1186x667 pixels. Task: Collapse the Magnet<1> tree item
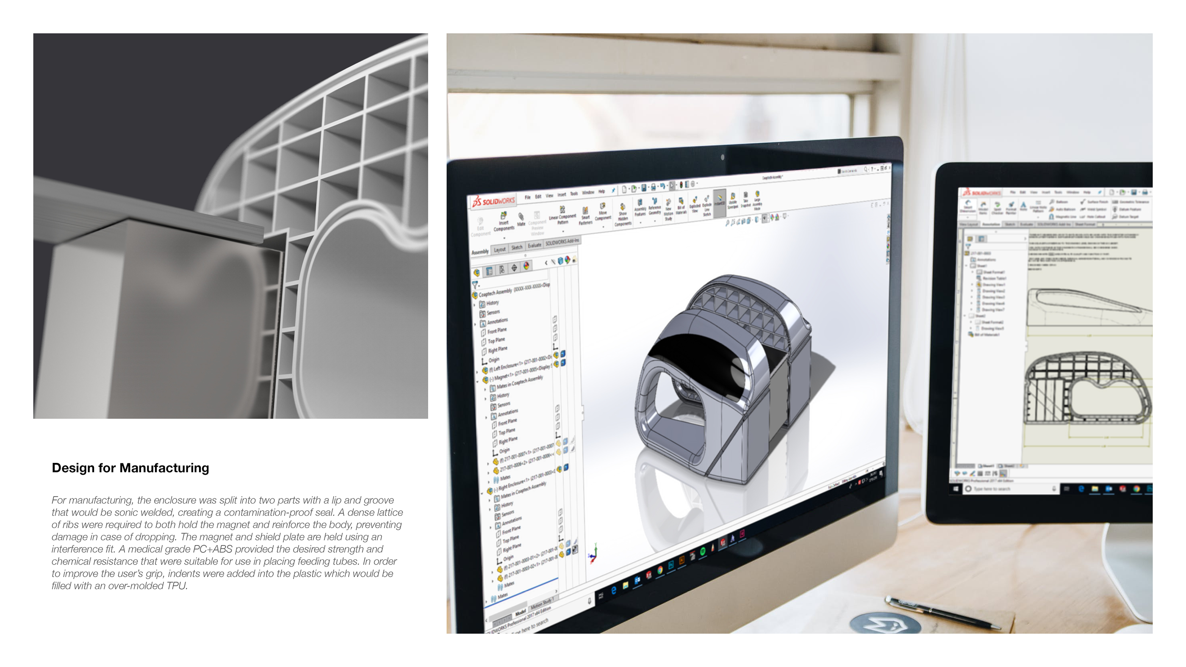[477, 382]
